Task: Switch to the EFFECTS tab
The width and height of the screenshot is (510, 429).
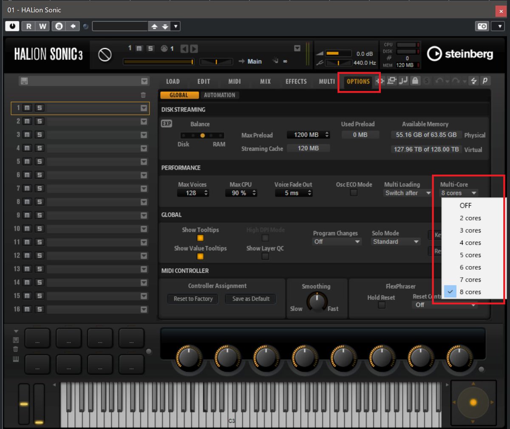Action: (x=296, y=81)
